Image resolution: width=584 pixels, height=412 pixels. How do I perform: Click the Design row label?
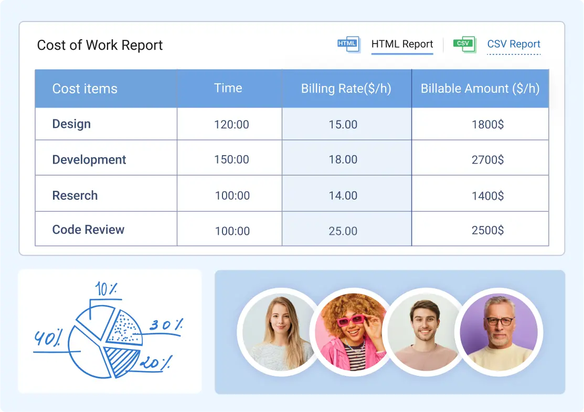71,124
